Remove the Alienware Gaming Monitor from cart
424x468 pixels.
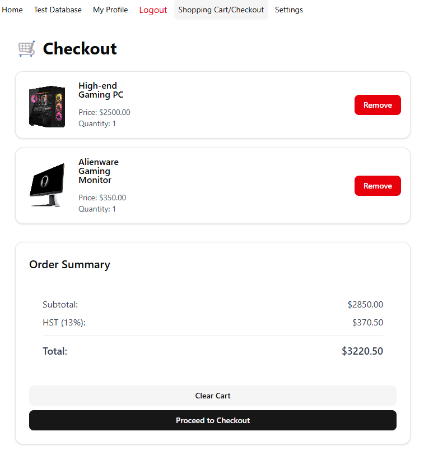[x=378, y=186]
